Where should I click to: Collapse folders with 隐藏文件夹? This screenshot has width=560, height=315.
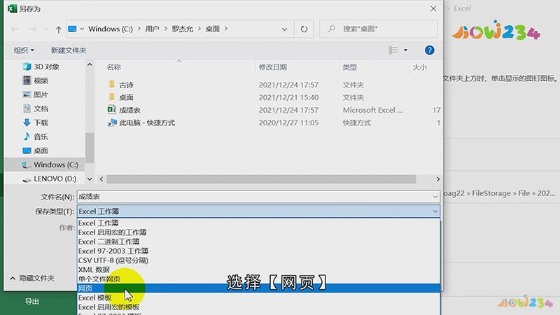(x=32, y=278)
